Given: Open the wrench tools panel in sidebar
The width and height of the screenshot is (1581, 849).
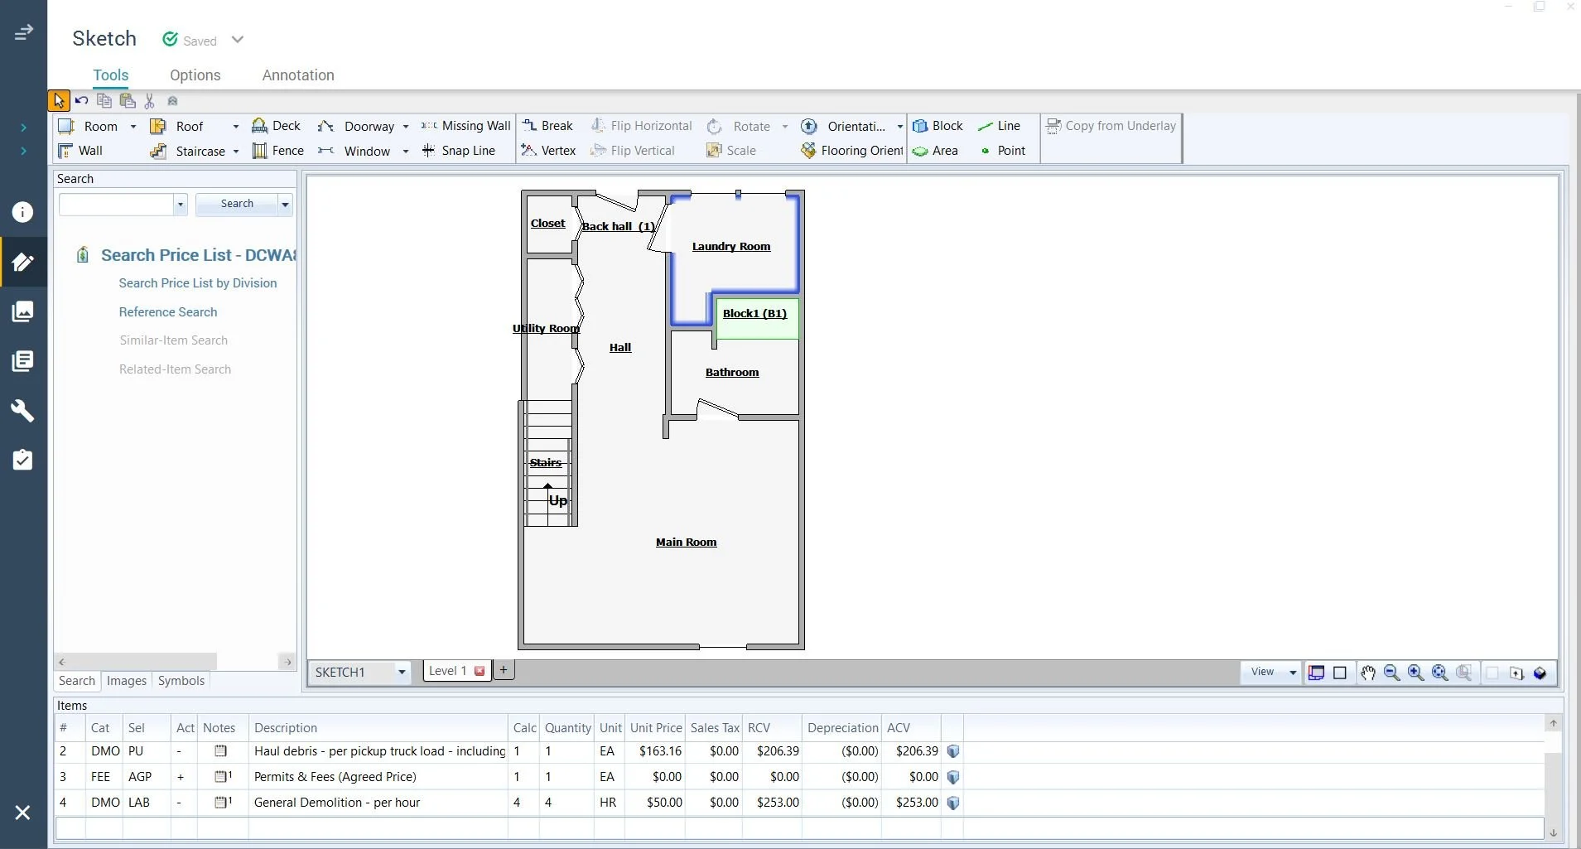Looking at the screenshot, I should click(22, 410).
